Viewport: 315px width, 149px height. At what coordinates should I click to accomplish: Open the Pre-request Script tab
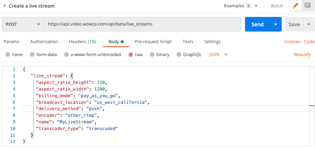(153, 41)
